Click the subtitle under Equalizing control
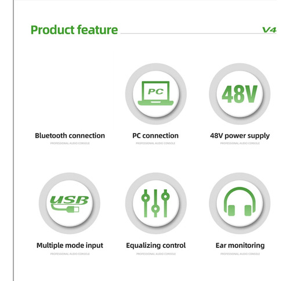This screenshot has height=281, width=290. pyautogui.click(x=156, y=254)
